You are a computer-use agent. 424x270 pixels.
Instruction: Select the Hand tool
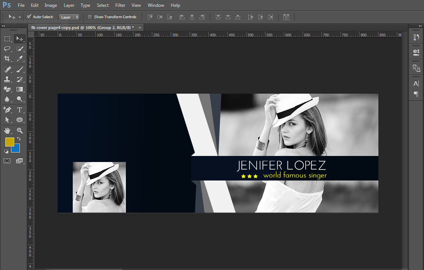[x=7, y=131]
